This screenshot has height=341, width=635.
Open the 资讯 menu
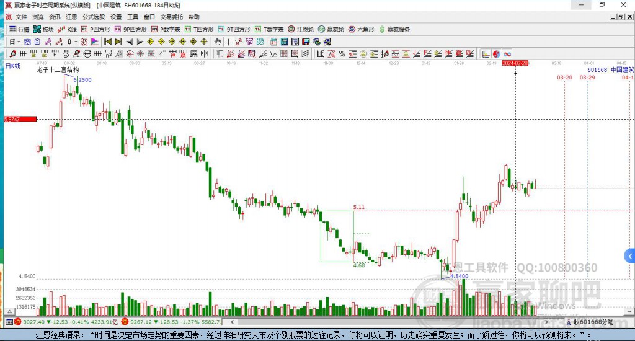[55, 17]
